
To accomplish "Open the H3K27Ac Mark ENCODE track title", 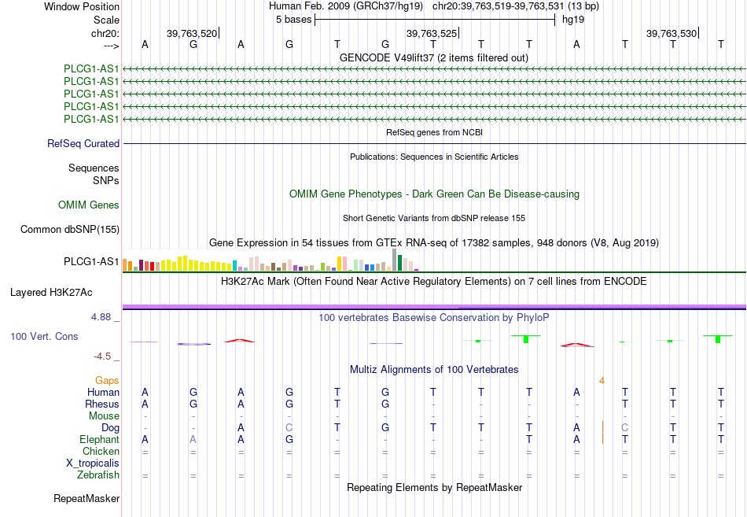I will [434, 282].
